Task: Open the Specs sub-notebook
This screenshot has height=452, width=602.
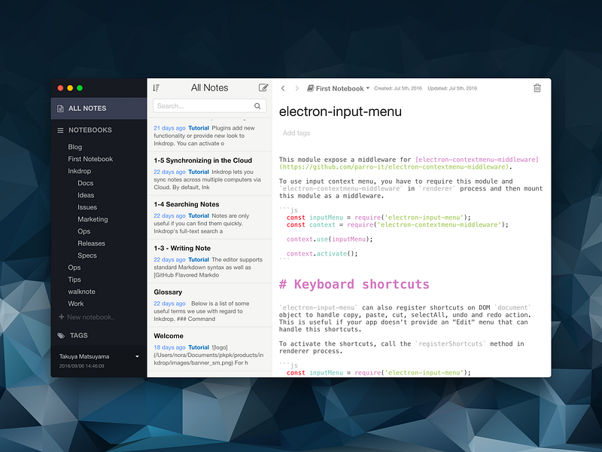Action: (x=87, y=255)
